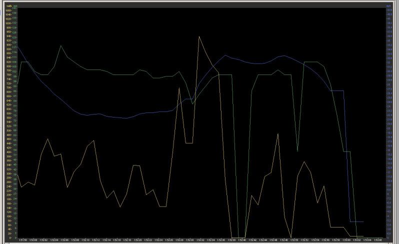This screenshot has height=244, width=399.
Task: Click the 800 mark on yellow watts axis
Action: [8, 66]
